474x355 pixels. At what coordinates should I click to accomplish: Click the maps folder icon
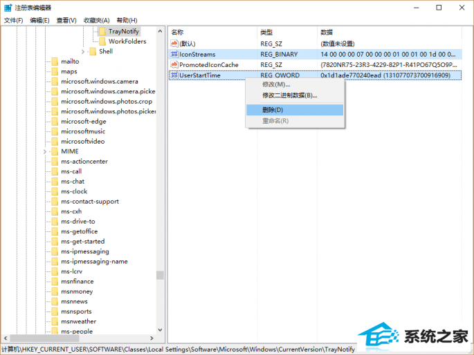pos(55,71)
